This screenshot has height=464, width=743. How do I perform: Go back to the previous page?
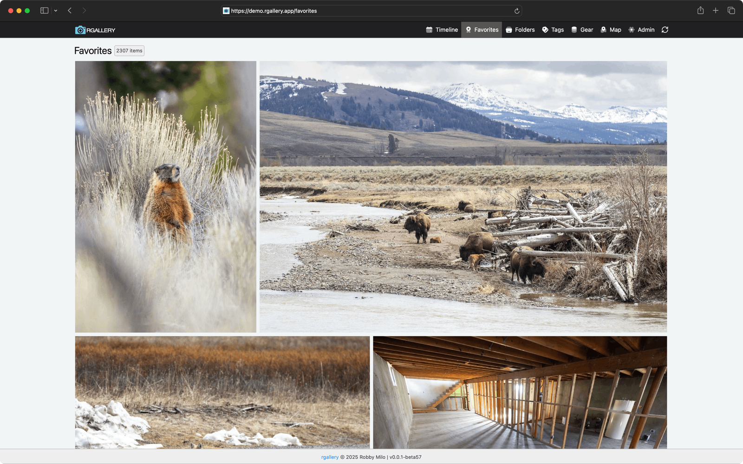pos(70,11)
